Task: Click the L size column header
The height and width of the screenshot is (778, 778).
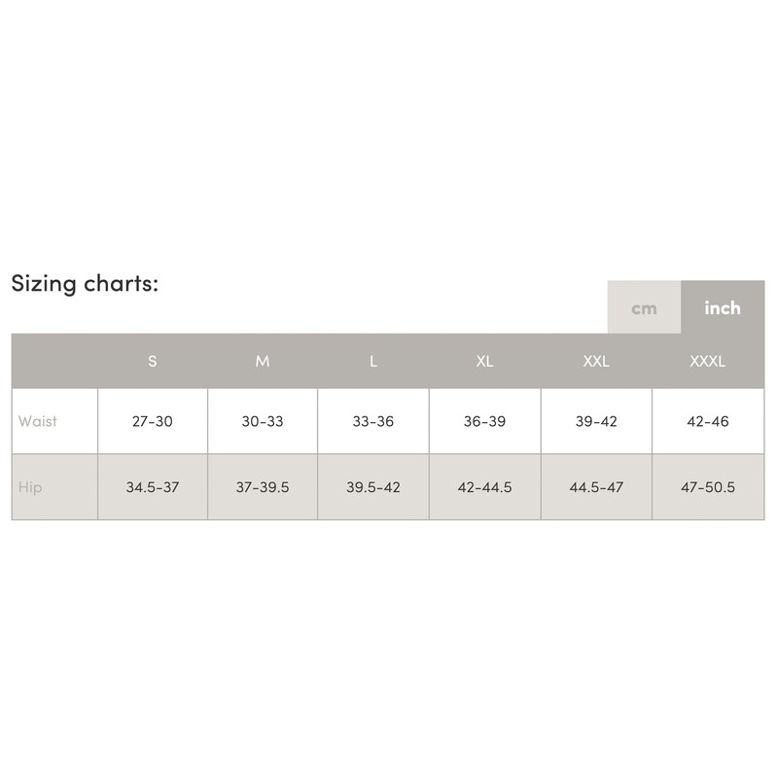Action: pos(373,362)
